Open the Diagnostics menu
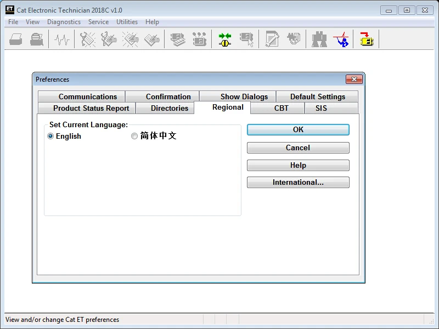 pos(64,22)
